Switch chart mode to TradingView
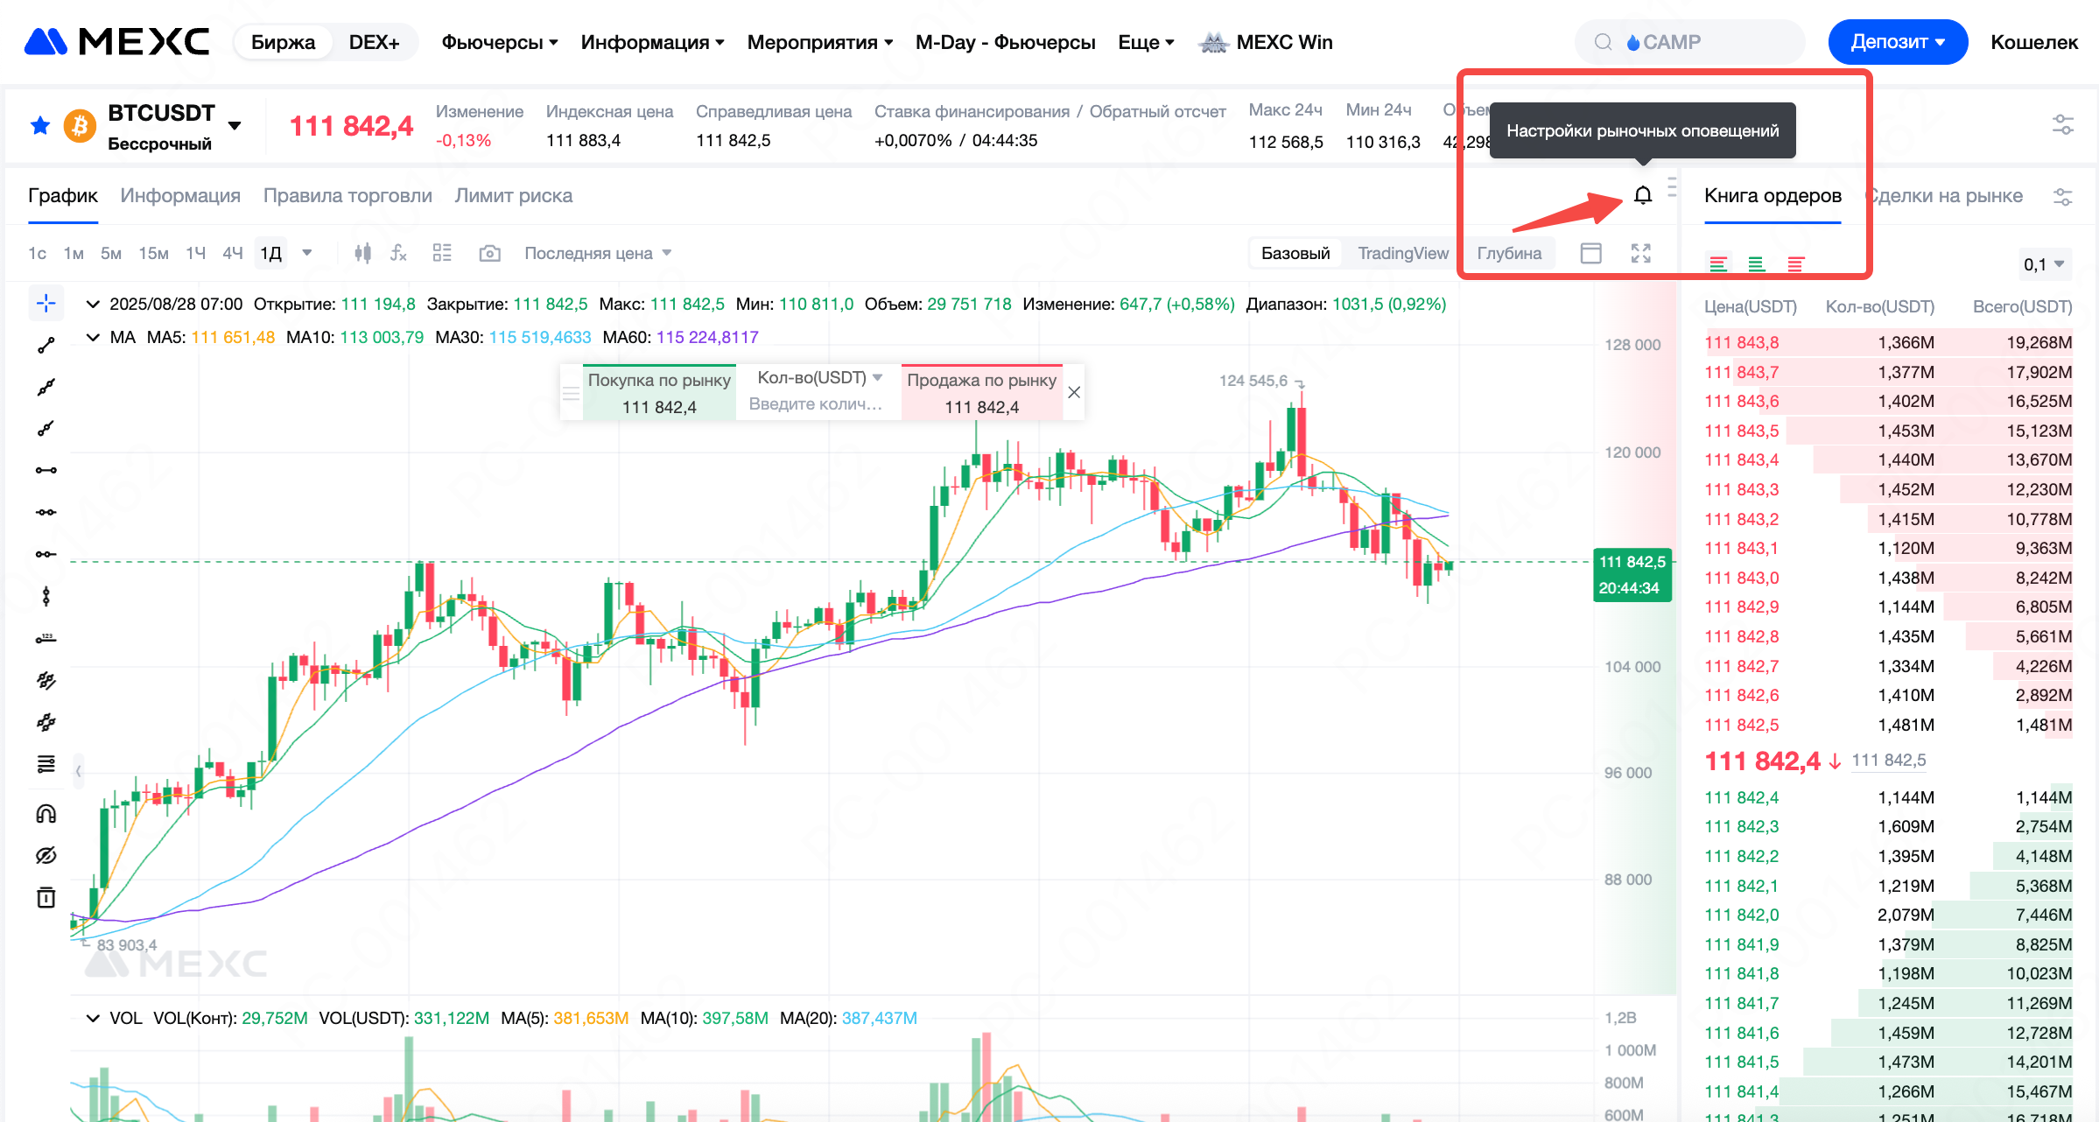The width and height of the screenshot is (2099, 1122). (x=1402, y=253)
